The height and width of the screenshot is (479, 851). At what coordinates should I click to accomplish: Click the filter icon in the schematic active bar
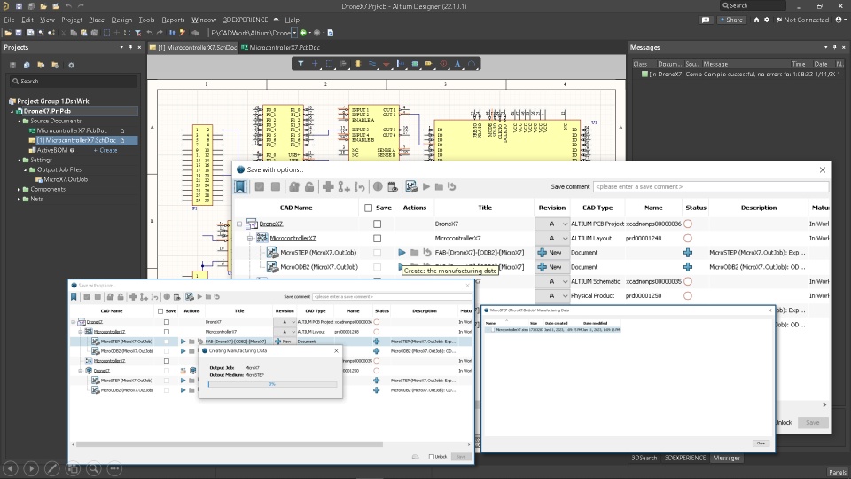coord(301,64)
